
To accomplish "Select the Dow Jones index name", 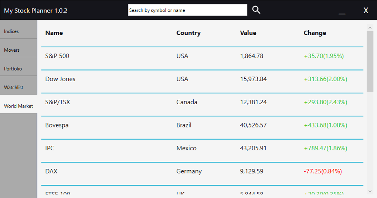I will (x=60, y=79).
